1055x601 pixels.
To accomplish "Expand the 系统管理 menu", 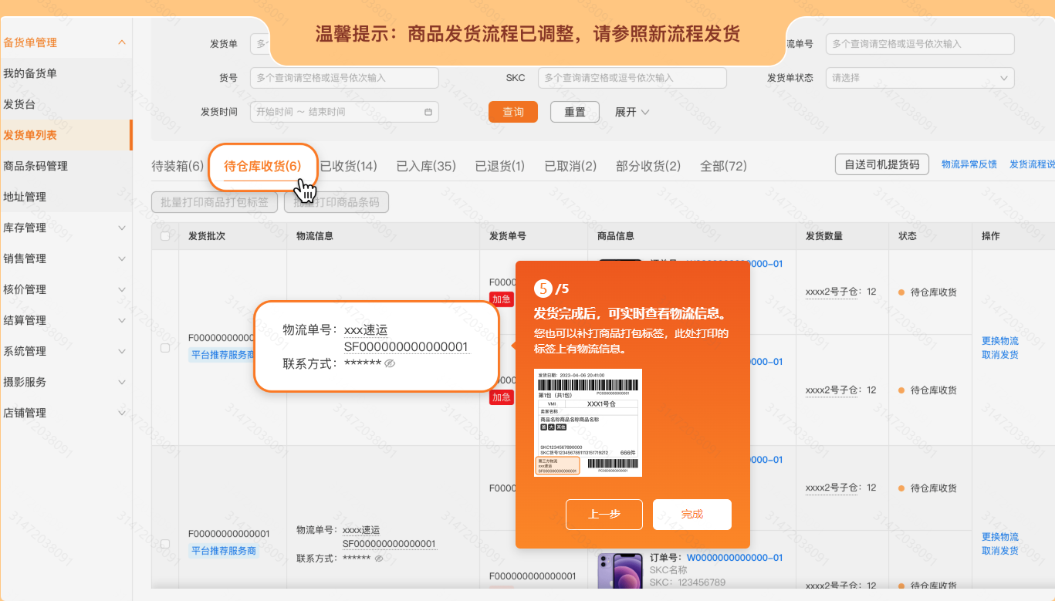I will pyautogui.click(x=66, y=351).
